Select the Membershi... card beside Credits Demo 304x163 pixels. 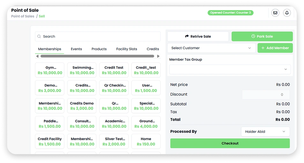tap(50, 106)
